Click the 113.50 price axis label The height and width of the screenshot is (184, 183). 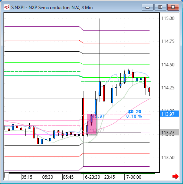coord(168,158)
